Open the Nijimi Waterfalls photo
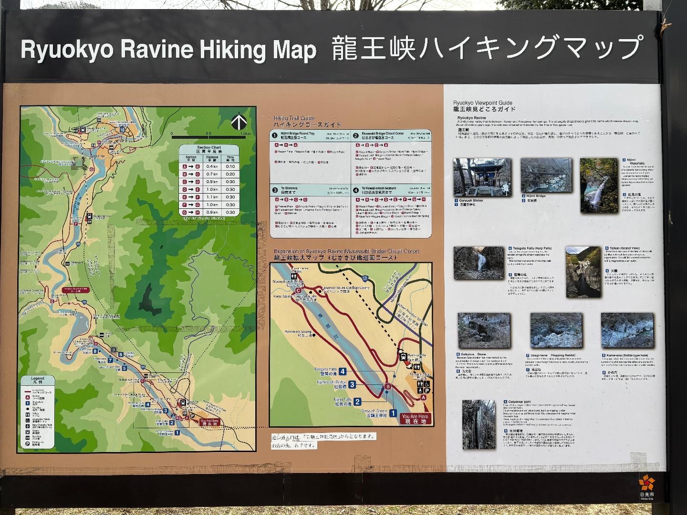 click(599, 186)
